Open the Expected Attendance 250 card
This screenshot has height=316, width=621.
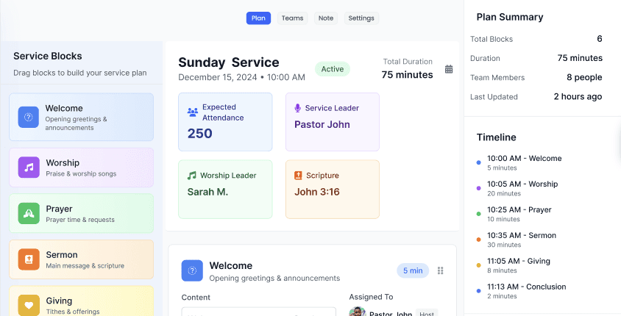[x=225, y=122]
